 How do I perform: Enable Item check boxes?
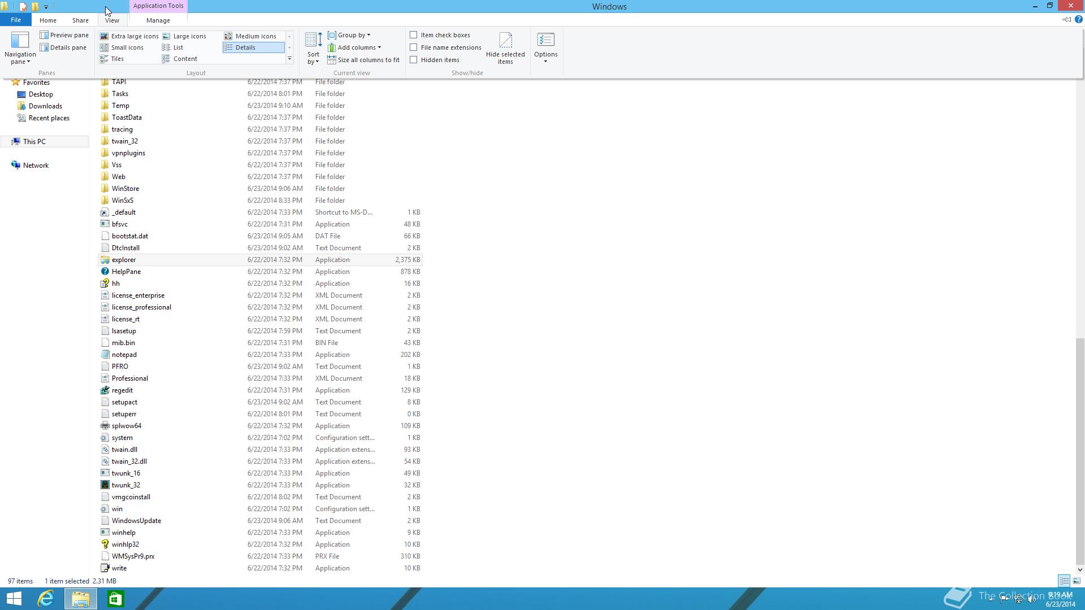(x=414, y=35)
